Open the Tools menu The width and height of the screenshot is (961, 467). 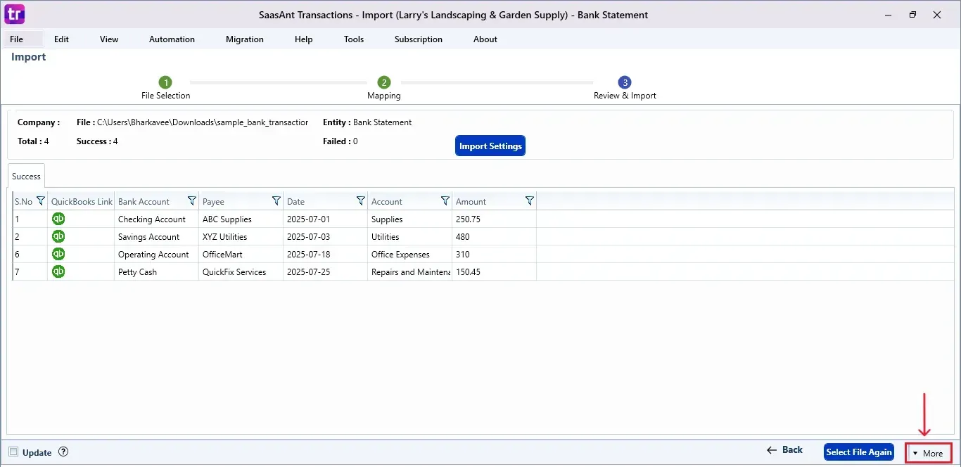coord(354,39)
